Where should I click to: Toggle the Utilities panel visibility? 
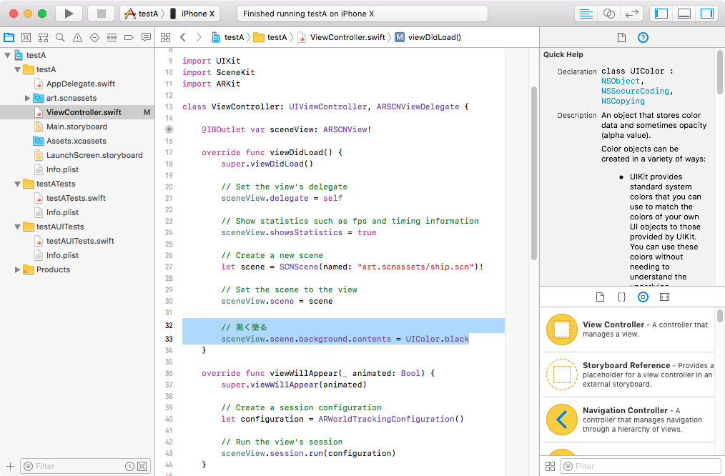(707, 14)
